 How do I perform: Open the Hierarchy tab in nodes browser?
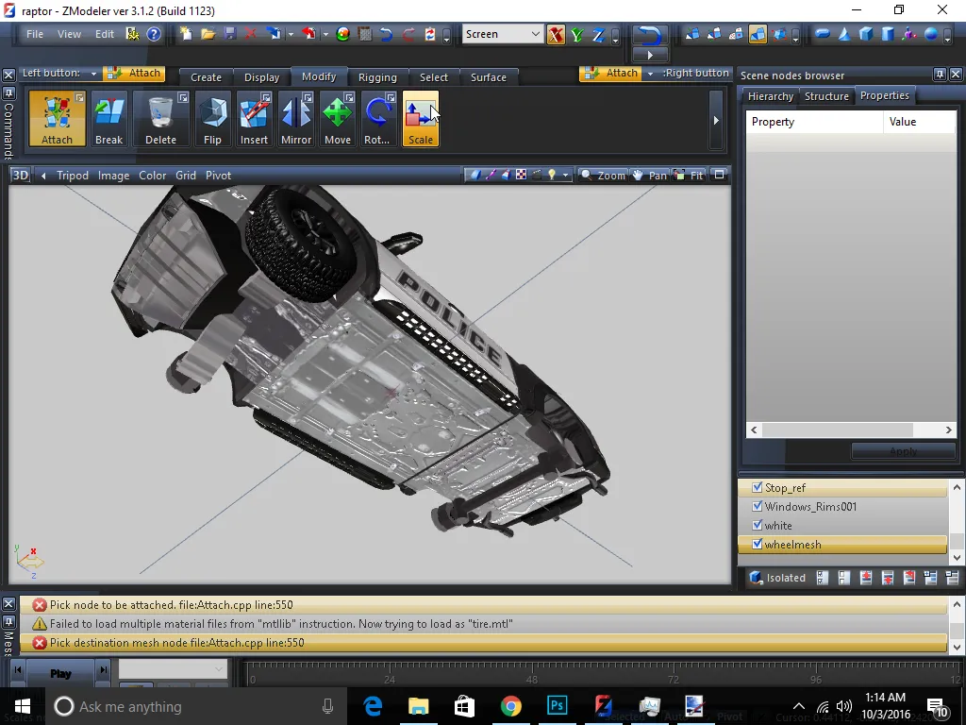point(770,96)
